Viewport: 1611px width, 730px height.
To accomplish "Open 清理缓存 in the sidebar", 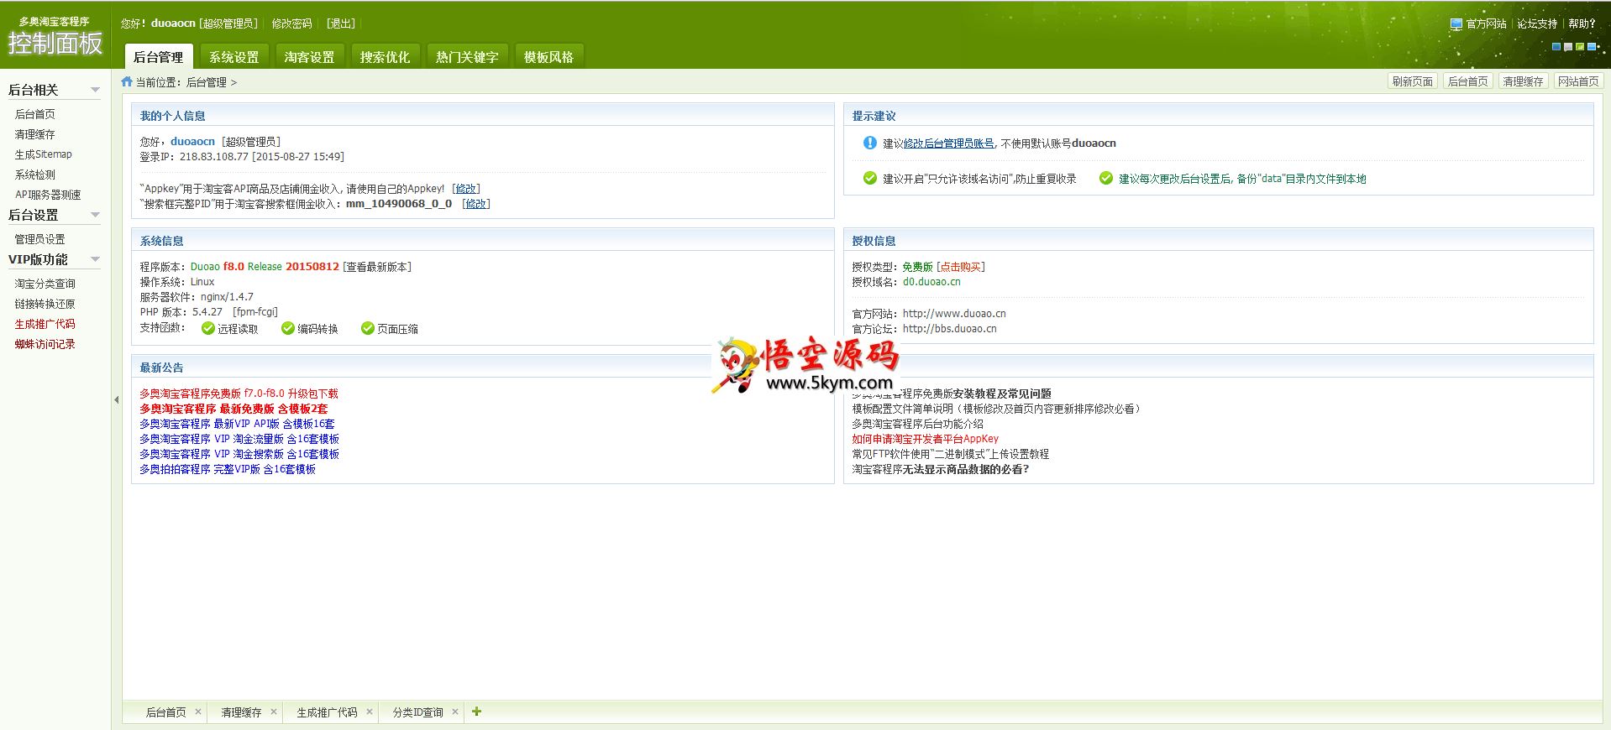I will (35, 134).
